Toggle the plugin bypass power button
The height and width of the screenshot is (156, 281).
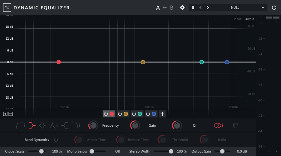(x=274, y=7)
